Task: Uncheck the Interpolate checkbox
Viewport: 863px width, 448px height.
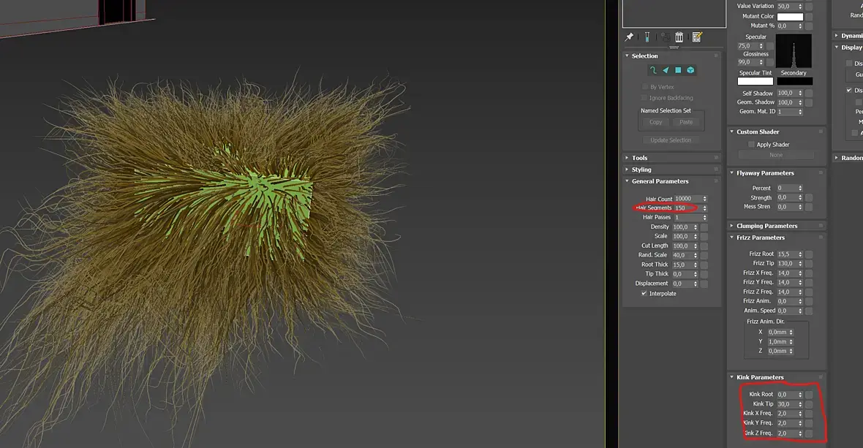Action: click(x=644, y=294)
